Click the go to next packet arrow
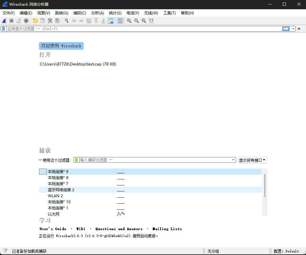 81,21
